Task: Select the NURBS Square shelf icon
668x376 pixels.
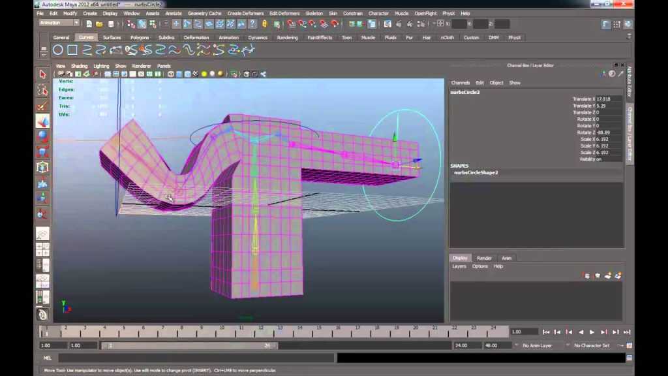Action: coord(72,50)
